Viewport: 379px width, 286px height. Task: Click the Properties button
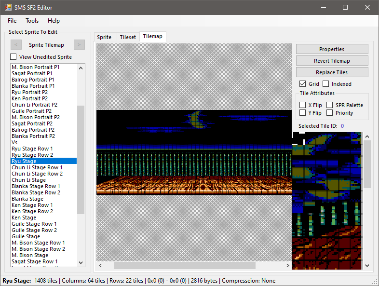(x=332, y=49)
